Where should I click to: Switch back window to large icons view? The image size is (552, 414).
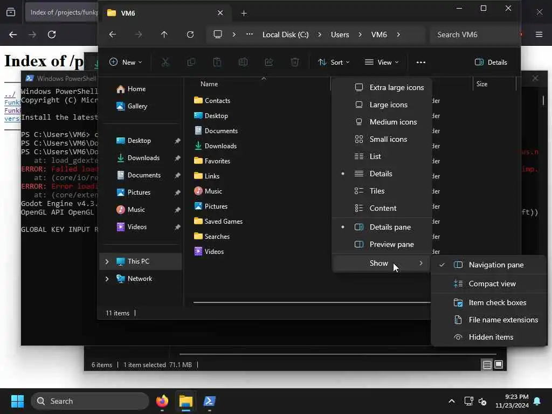point(499,365)
